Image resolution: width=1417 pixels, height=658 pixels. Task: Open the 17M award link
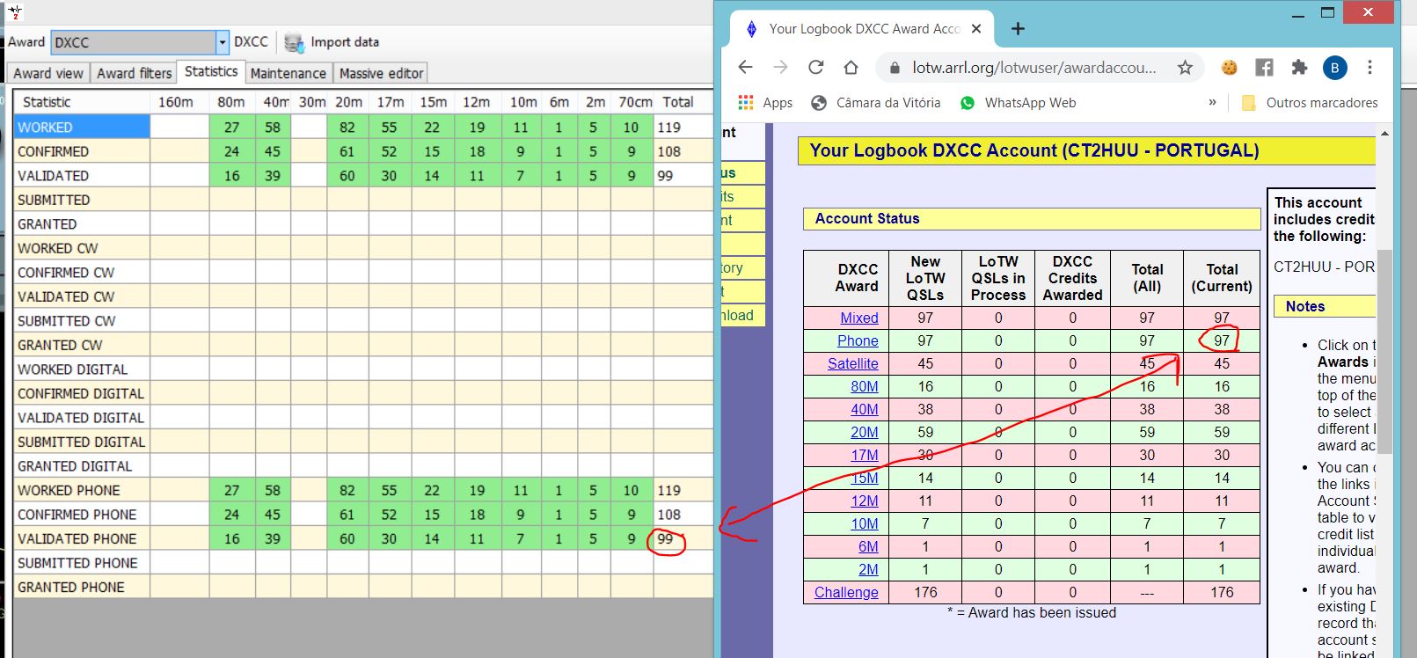(865, 455)
